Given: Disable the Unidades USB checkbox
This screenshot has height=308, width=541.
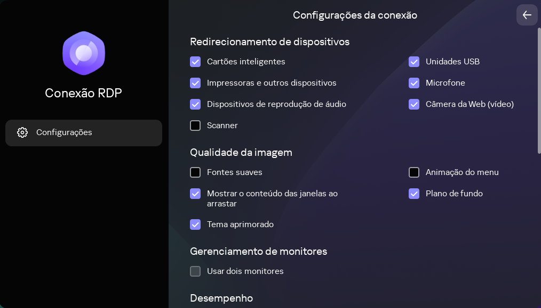Looking at the screenshot, I should tap(414, 62).
